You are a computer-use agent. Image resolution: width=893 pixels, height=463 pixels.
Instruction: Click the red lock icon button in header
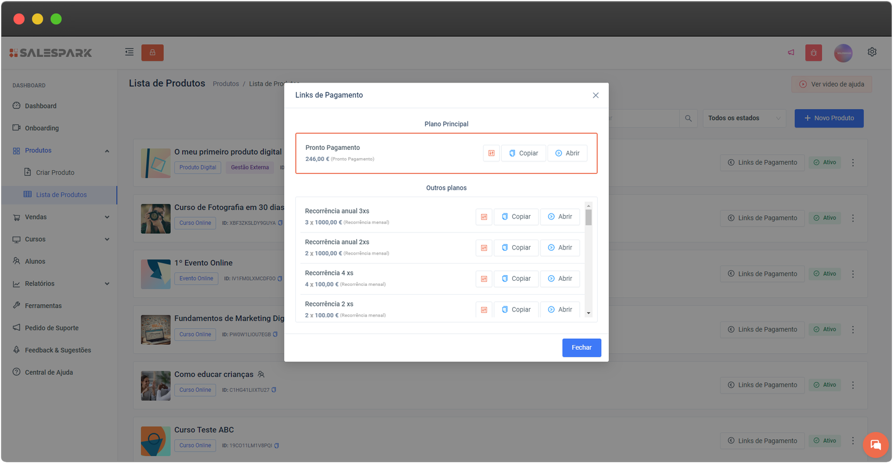tap(152, 52)
